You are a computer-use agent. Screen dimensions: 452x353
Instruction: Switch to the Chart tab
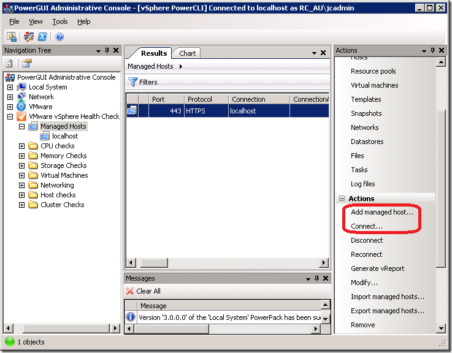point(187,53)
